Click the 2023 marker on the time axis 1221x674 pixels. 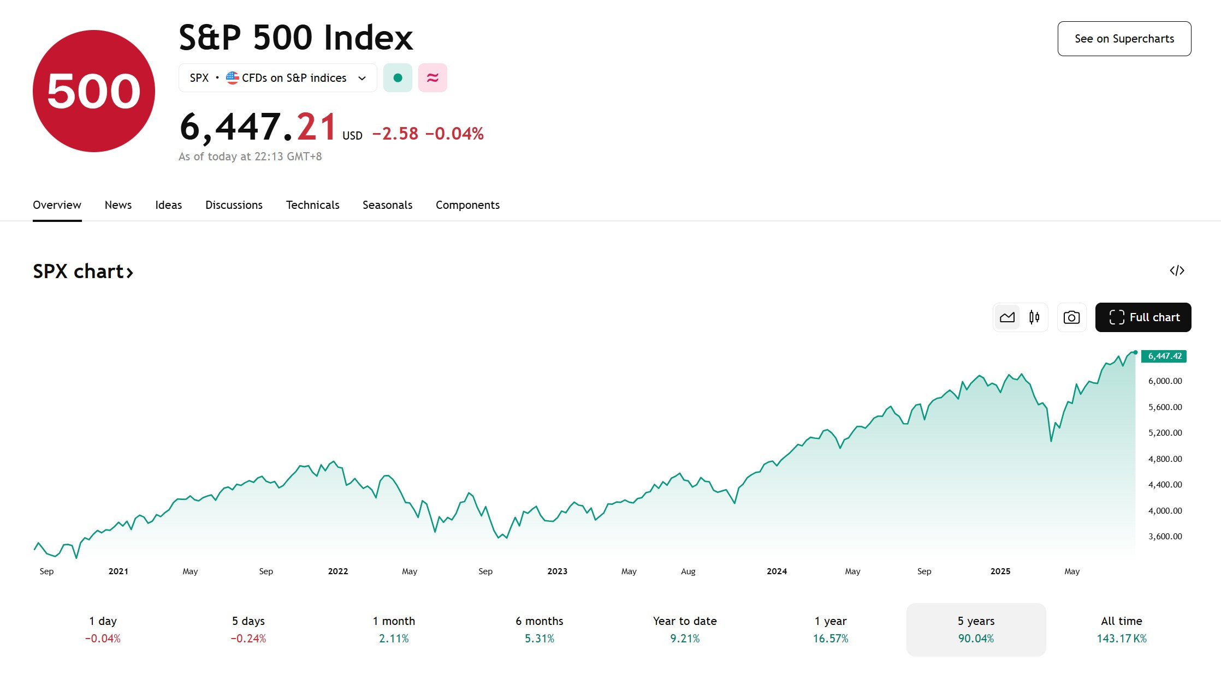(x=557, y=571)
